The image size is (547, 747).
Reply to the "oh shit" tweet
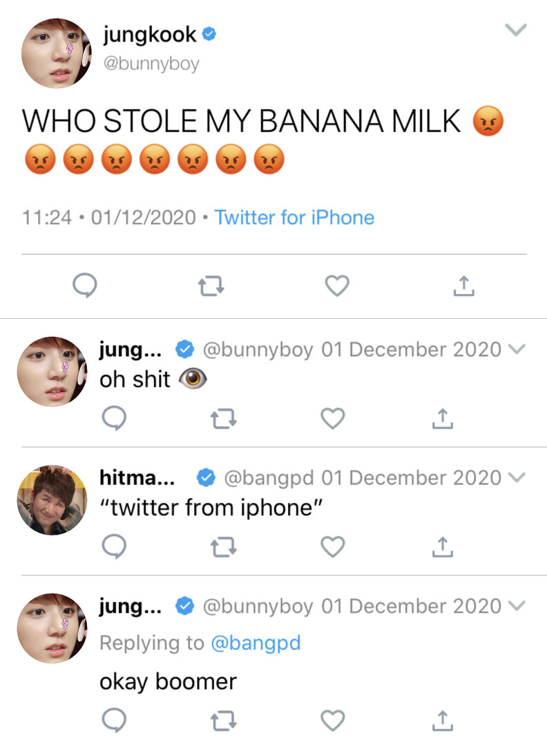(114, 418)
